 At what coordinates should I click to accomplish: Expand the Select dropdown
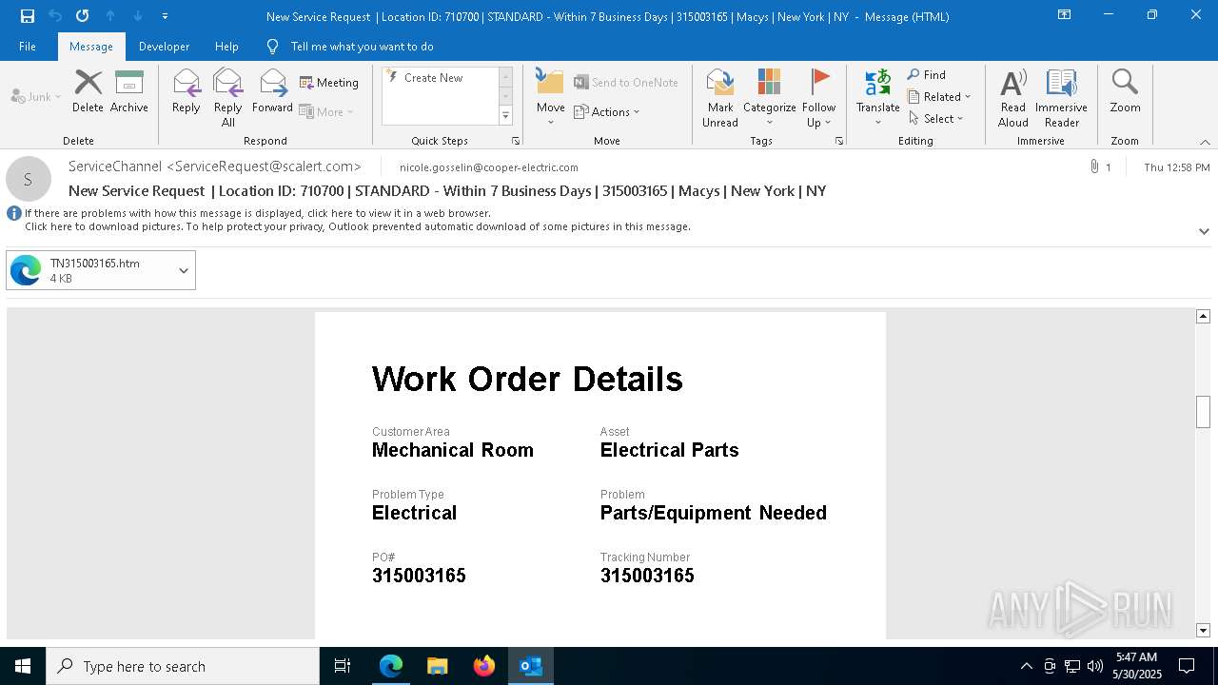936,118
